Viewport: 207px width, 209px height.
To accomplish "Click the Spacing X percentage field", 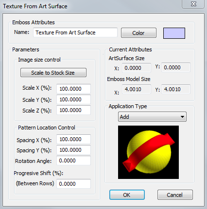I will coord(73,139).
